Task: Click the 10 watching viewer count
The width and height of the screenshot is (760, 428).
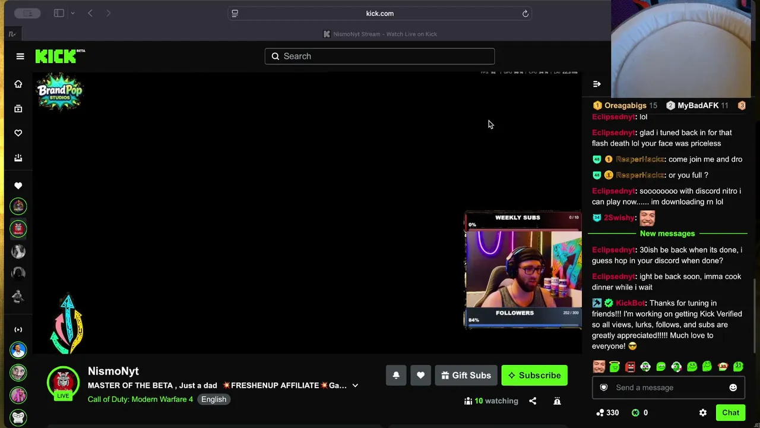Action: tap(491, 401)
